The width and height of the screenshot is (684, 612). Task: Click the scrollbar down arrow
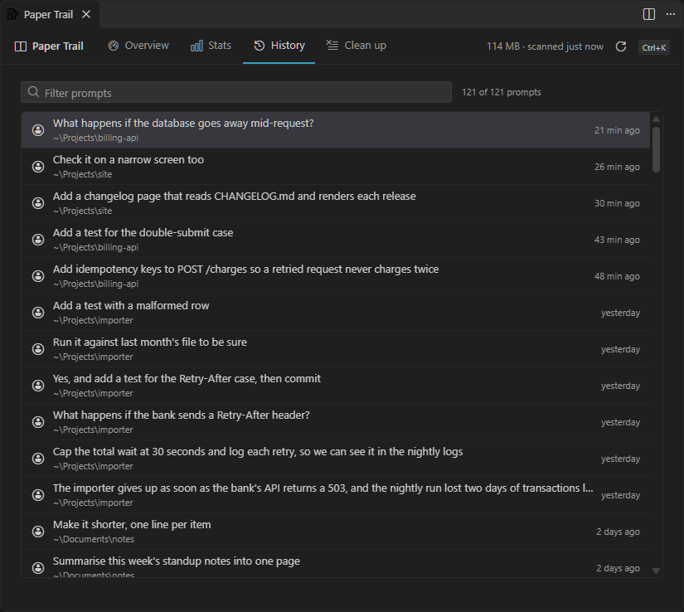click(x=656, y=571)
